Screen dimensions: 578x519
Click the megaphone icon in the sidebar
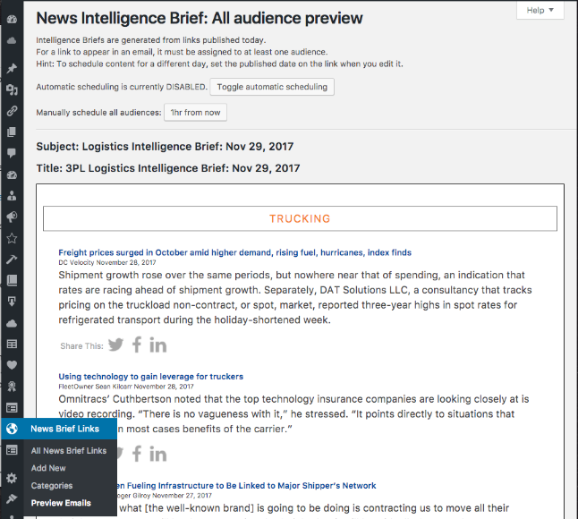point(12,217)
